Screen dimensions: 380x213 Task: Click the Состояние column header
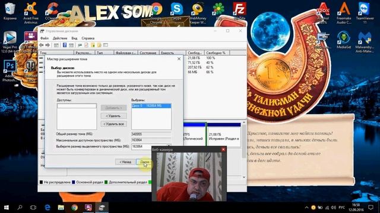148,53
